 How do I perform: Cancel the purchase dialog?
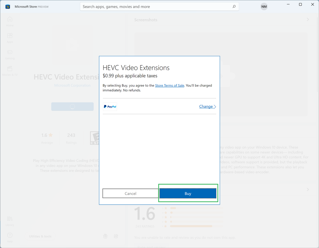[130, 193]
